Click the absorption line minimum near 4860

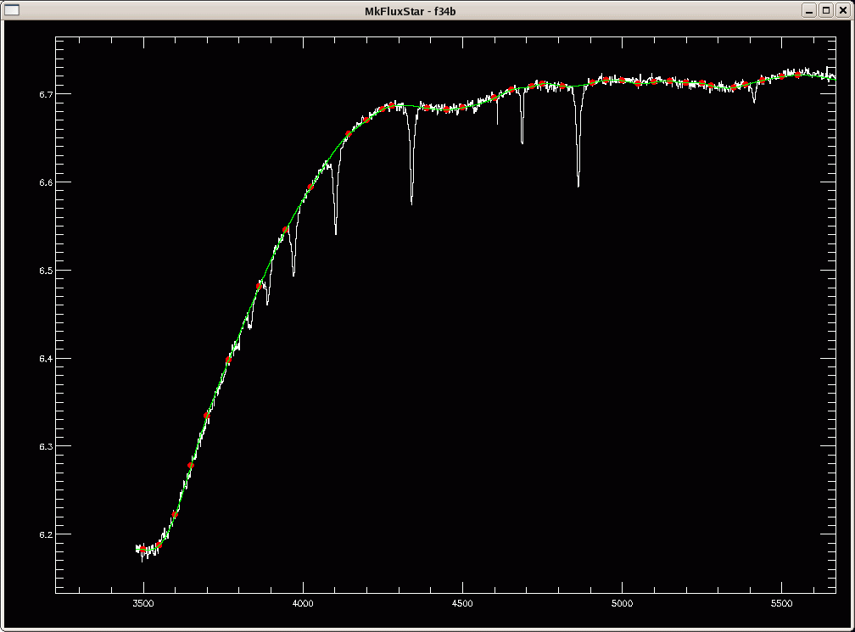pos(578,185)
